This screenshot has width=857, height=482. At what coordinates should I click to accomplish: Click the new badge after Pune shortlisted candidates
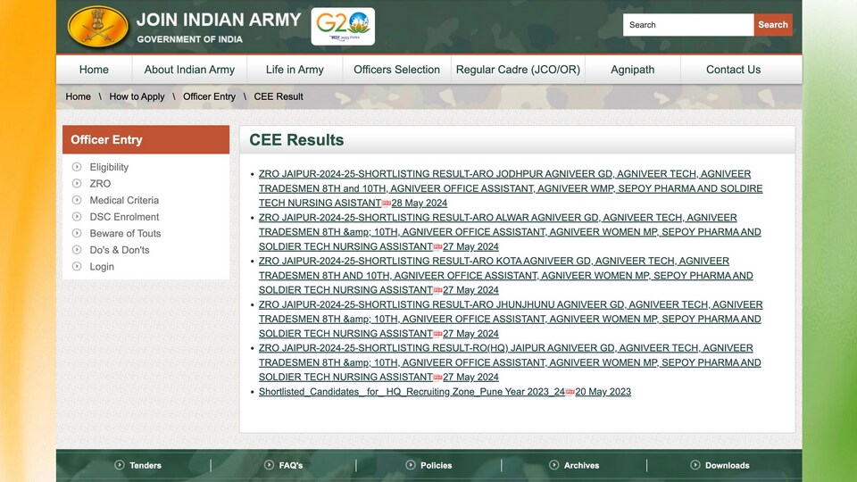pos(570,392)
